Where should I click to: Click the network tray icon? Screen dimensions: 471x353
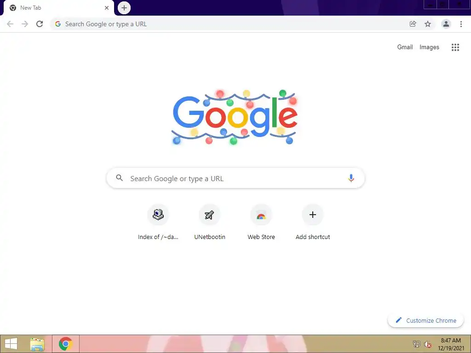[417, 344]
